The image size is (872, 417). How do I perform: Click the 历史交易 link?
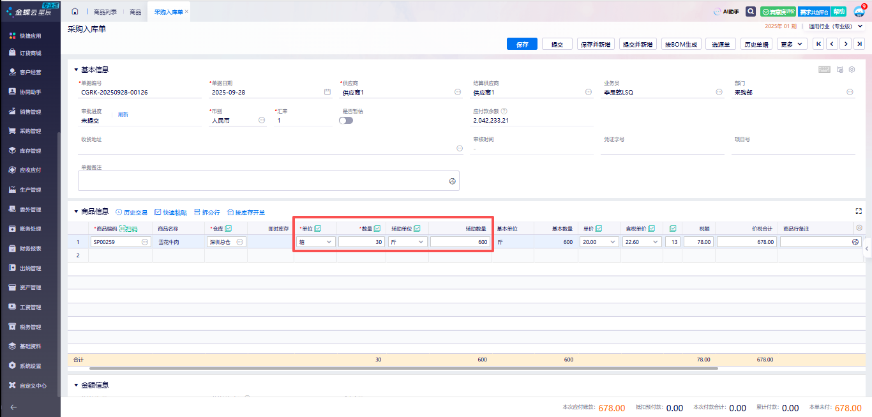[x=132, y=212]
